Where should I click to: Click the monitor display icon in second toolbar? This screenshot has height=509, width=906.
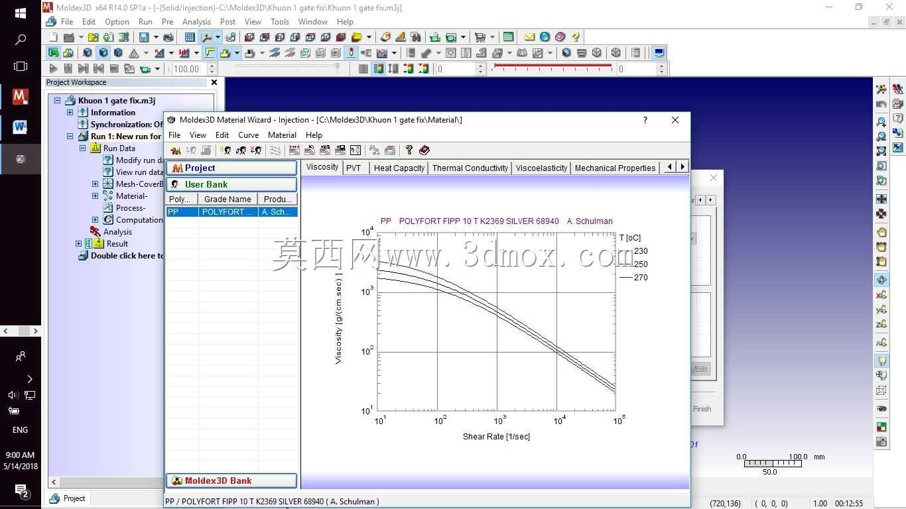point(659,53)
